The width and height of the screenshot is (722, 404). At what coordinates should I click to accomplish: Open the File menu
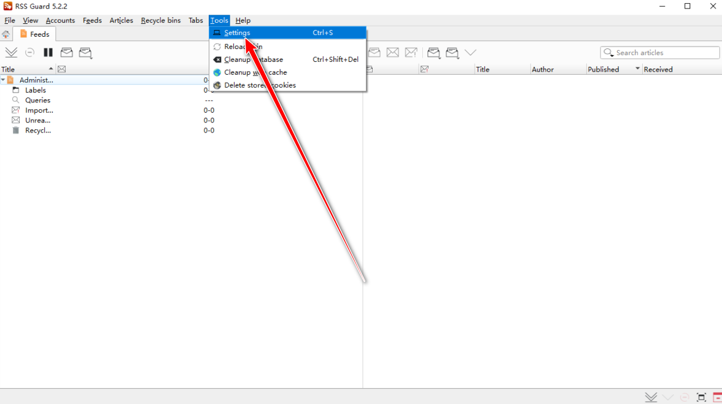point(10,20)
